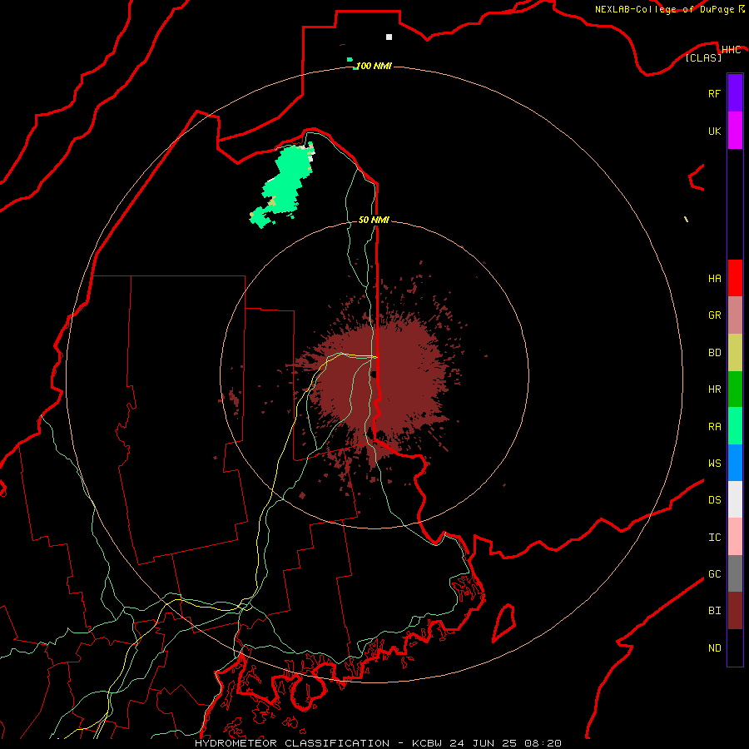Click the IC legend label
749x749 pixels.
point(714,538)
